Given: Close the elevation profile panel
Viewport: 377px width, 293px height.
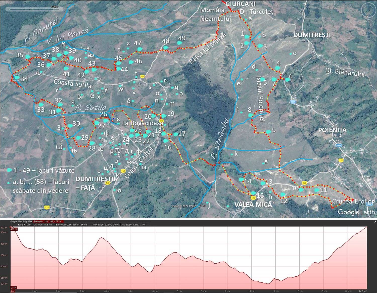Looking at the screenshot, I should [x=375, y=222].
